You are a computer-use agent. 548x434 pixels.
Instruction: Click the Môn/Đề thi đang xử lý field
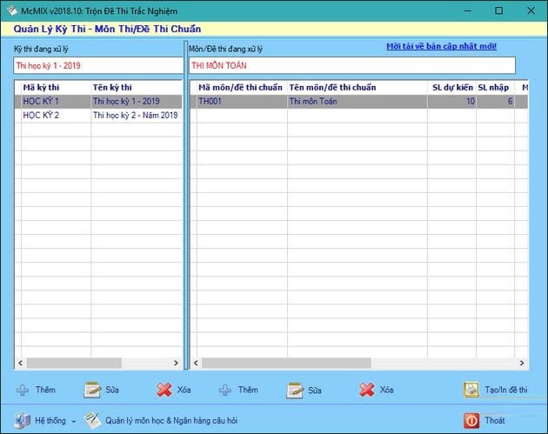352,66
